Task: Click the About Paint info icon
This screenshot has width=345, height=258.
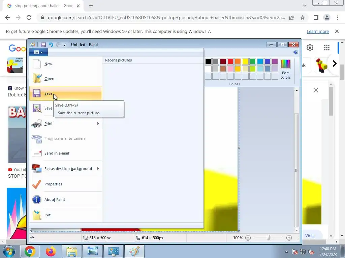Action: click(37, 200)
